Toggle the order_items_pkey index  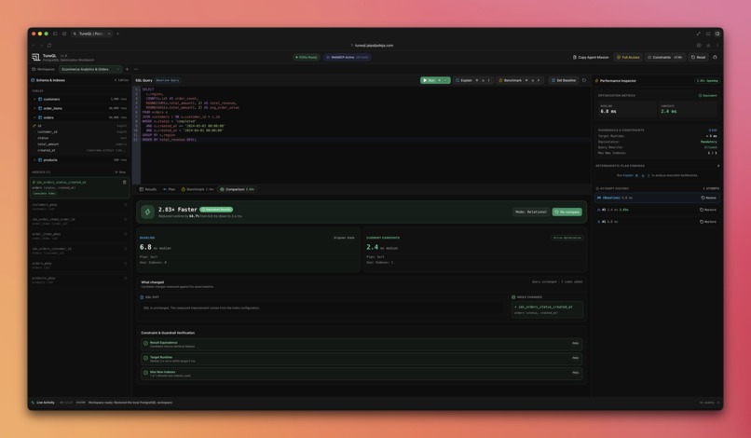pos(126,234)
